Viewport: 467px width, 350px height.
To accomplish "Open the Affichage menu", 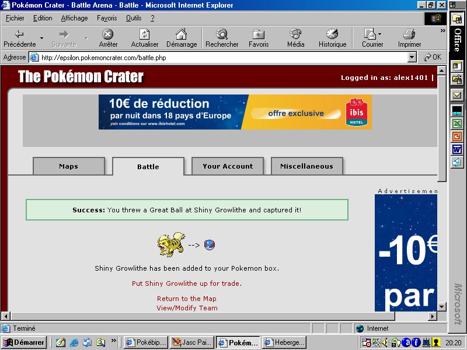I will 74,18.
